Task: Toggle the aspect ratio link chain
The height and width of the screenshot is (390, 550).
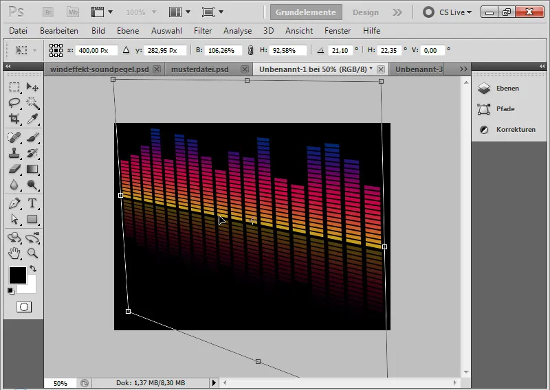Action: point(250,50)
